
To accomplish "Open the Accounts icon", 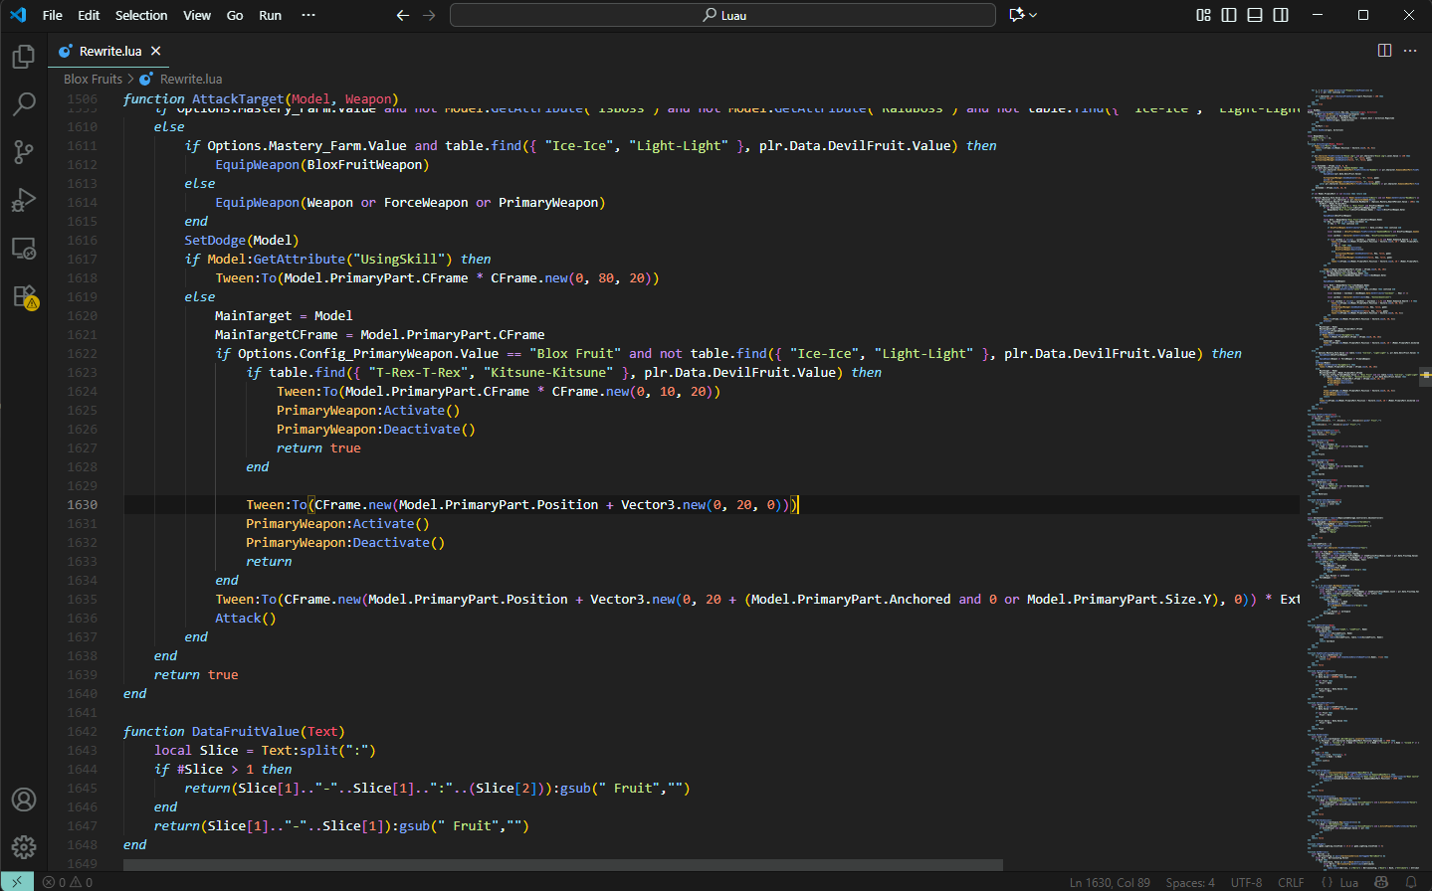I will coord(24,800).
